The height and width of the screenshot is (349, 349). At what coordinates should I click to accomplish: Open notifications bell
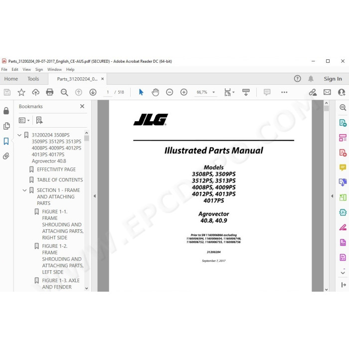tap(311, 79)
